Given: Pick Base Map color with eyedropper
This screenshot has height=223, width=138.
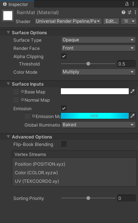Looking at the screenshot, I should 132,91.
